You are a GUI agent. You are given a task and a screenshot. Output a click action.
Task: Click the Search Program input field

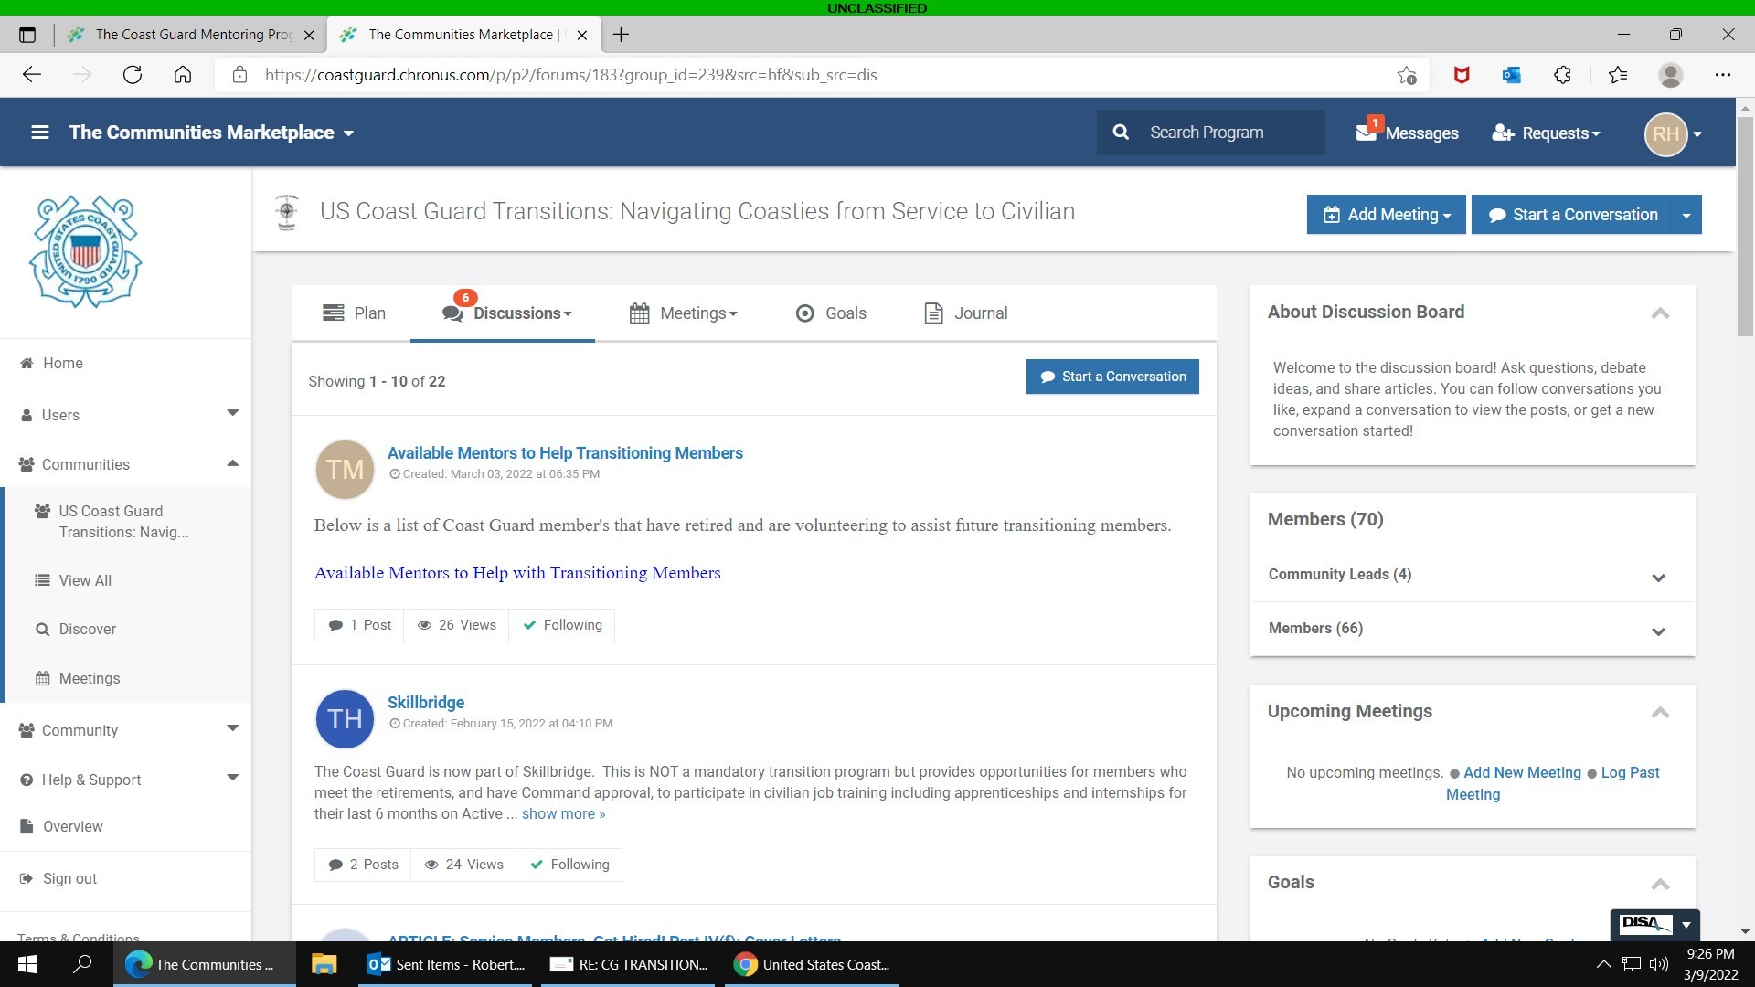(1225, 133)
